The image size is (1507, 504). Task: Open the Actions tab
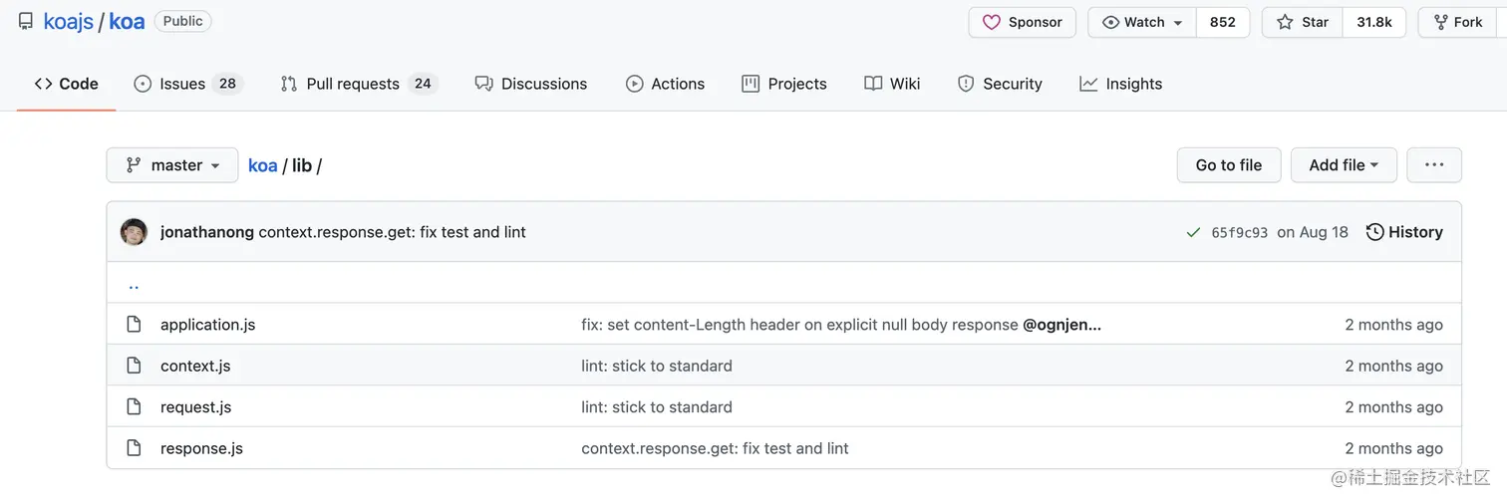pyautogui.click(x=665, y=84)
